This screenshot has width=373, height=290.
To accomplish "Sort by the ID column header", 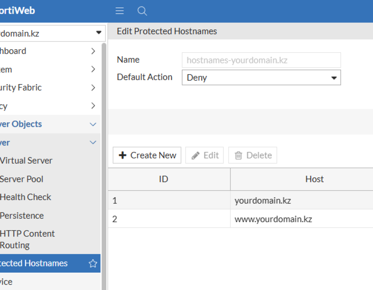I will pyautogui.click(x=169, y=179).
